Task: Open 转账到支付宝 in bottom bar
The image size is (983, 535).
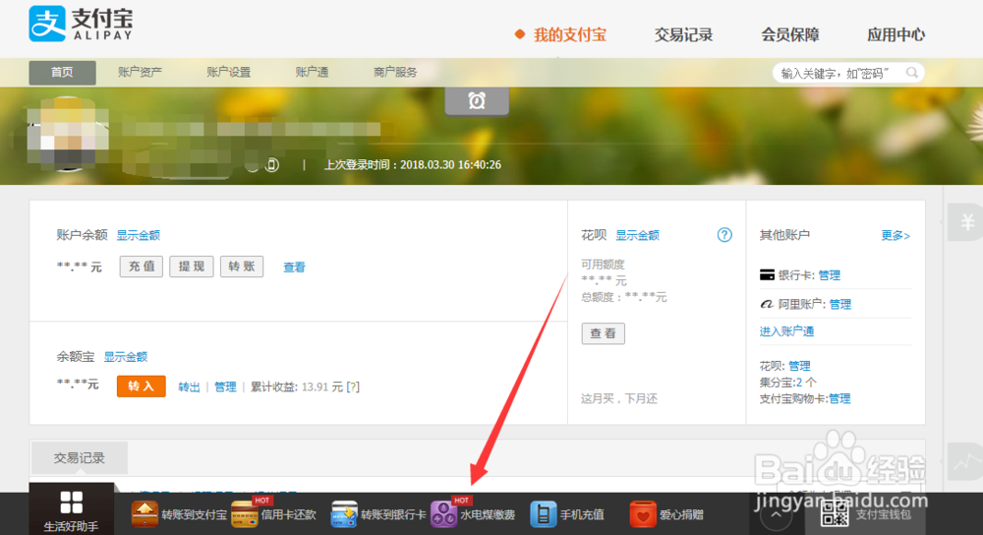Action: tap(179, 514)
